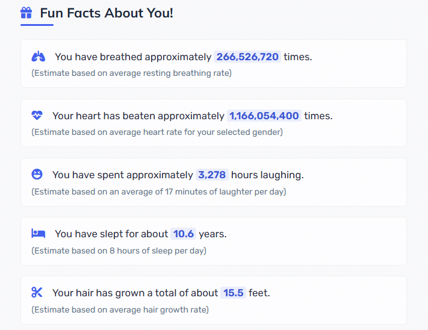Click the average hair growth rate note

tap(120, 310)
